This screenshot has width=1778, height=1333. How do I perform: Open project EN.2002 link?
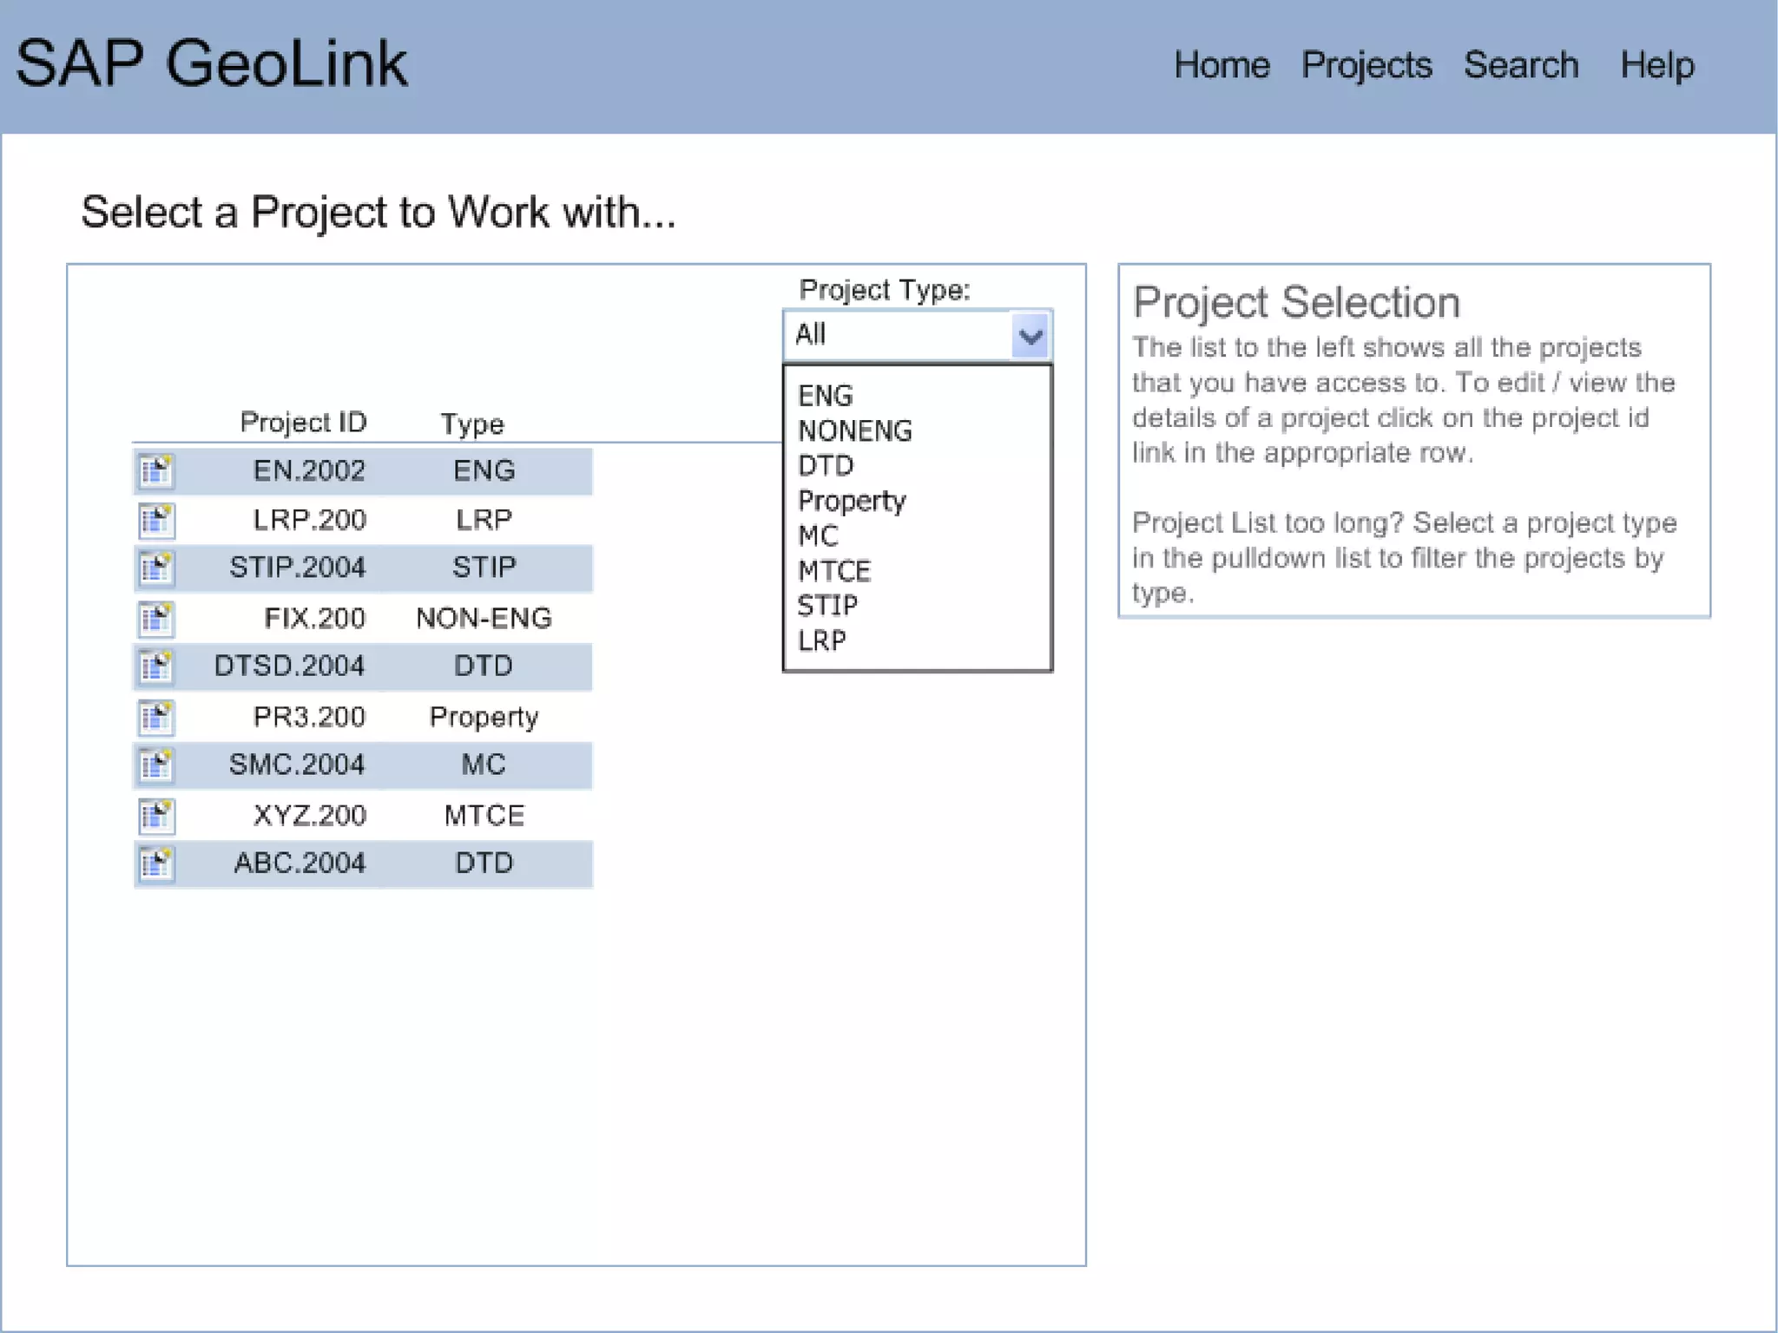pos(309,470)
